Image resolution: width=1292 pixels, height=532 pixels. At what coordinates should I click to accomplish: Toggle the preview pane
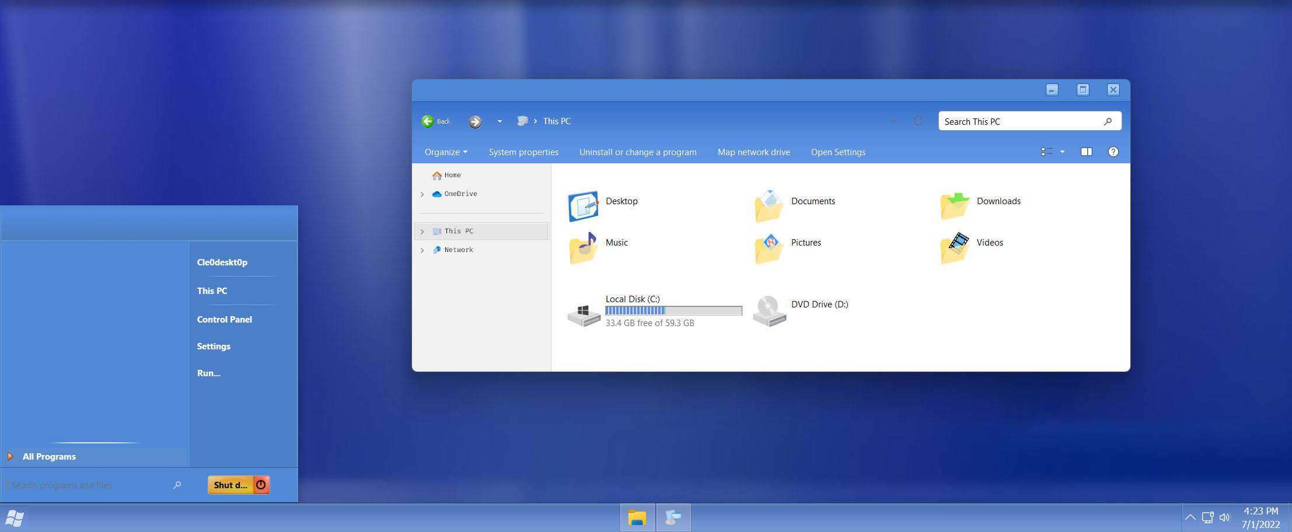point(1086,152)
